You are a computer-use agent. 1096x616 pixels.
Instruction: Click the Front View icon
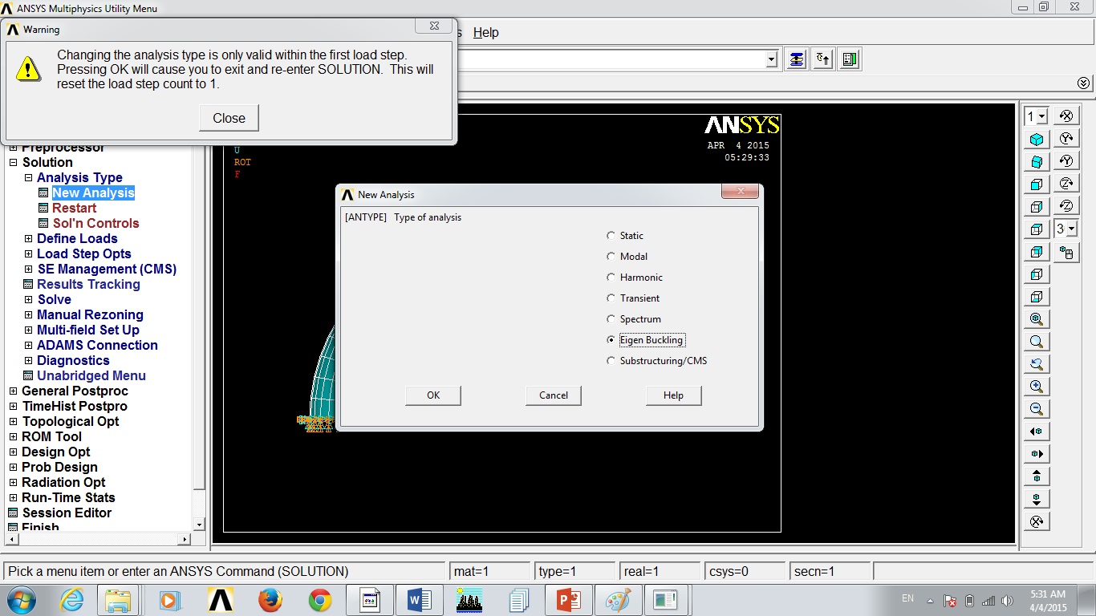(1036, 184)
